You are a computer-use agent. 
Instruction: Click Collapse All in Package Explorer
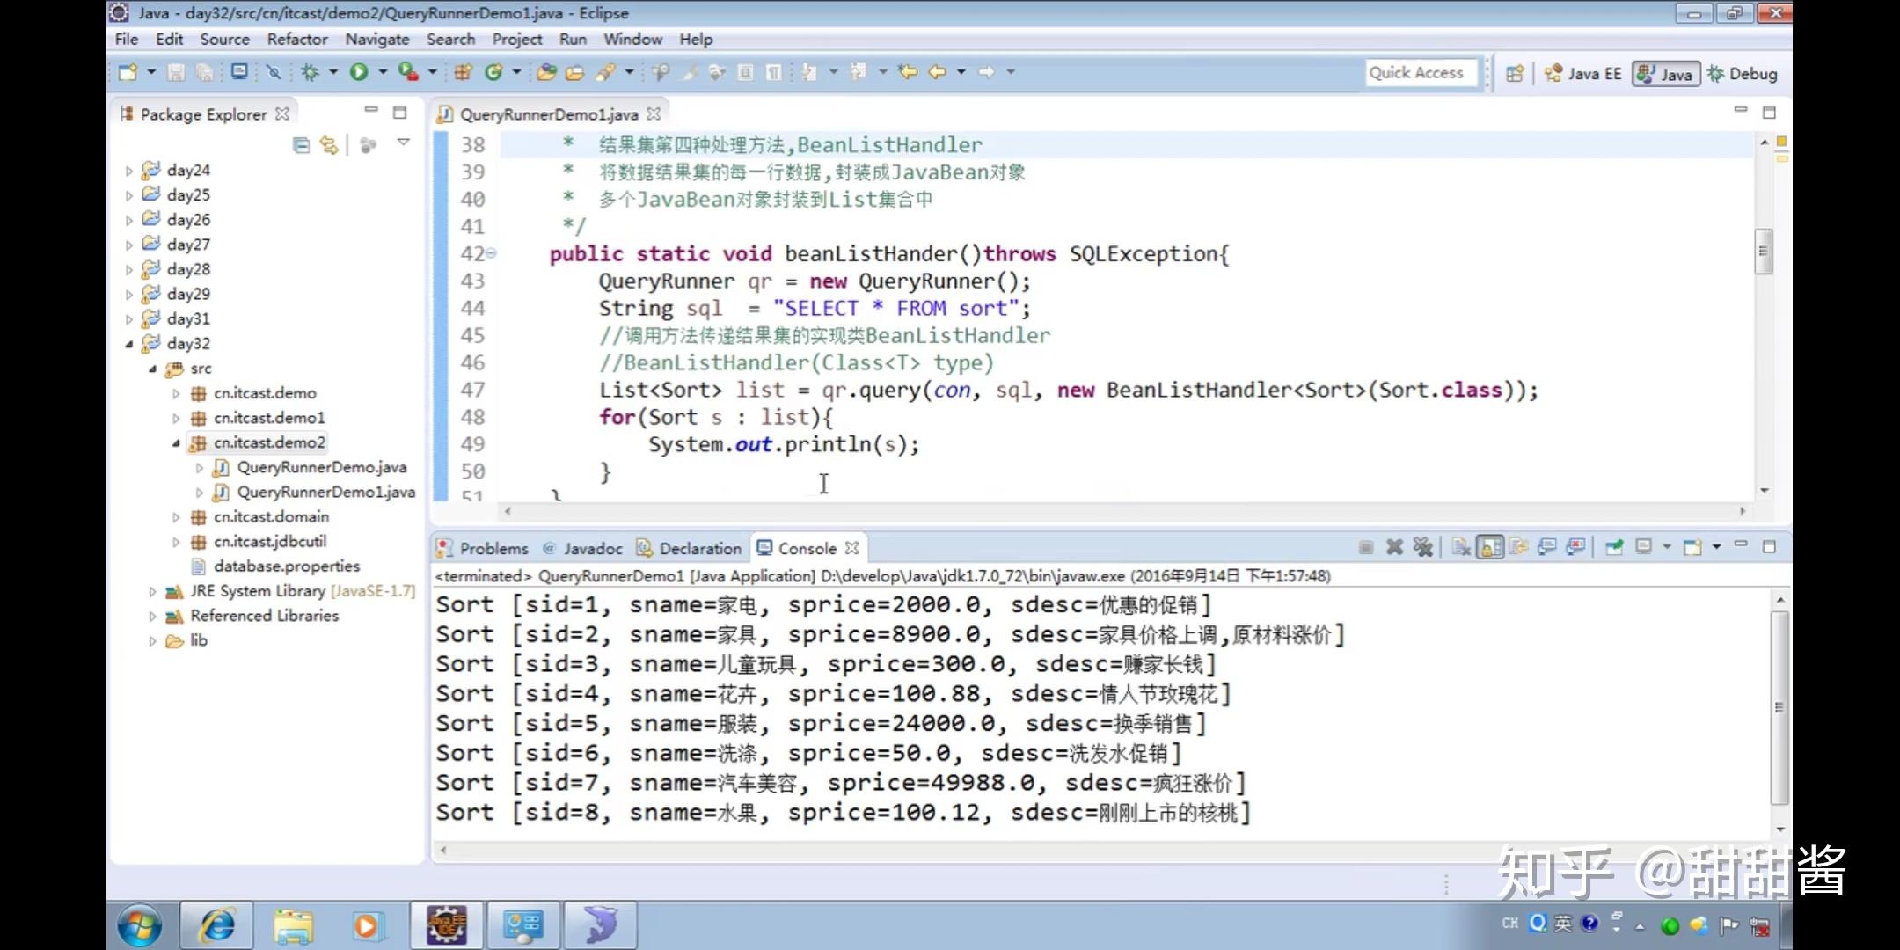pos(301,145)
